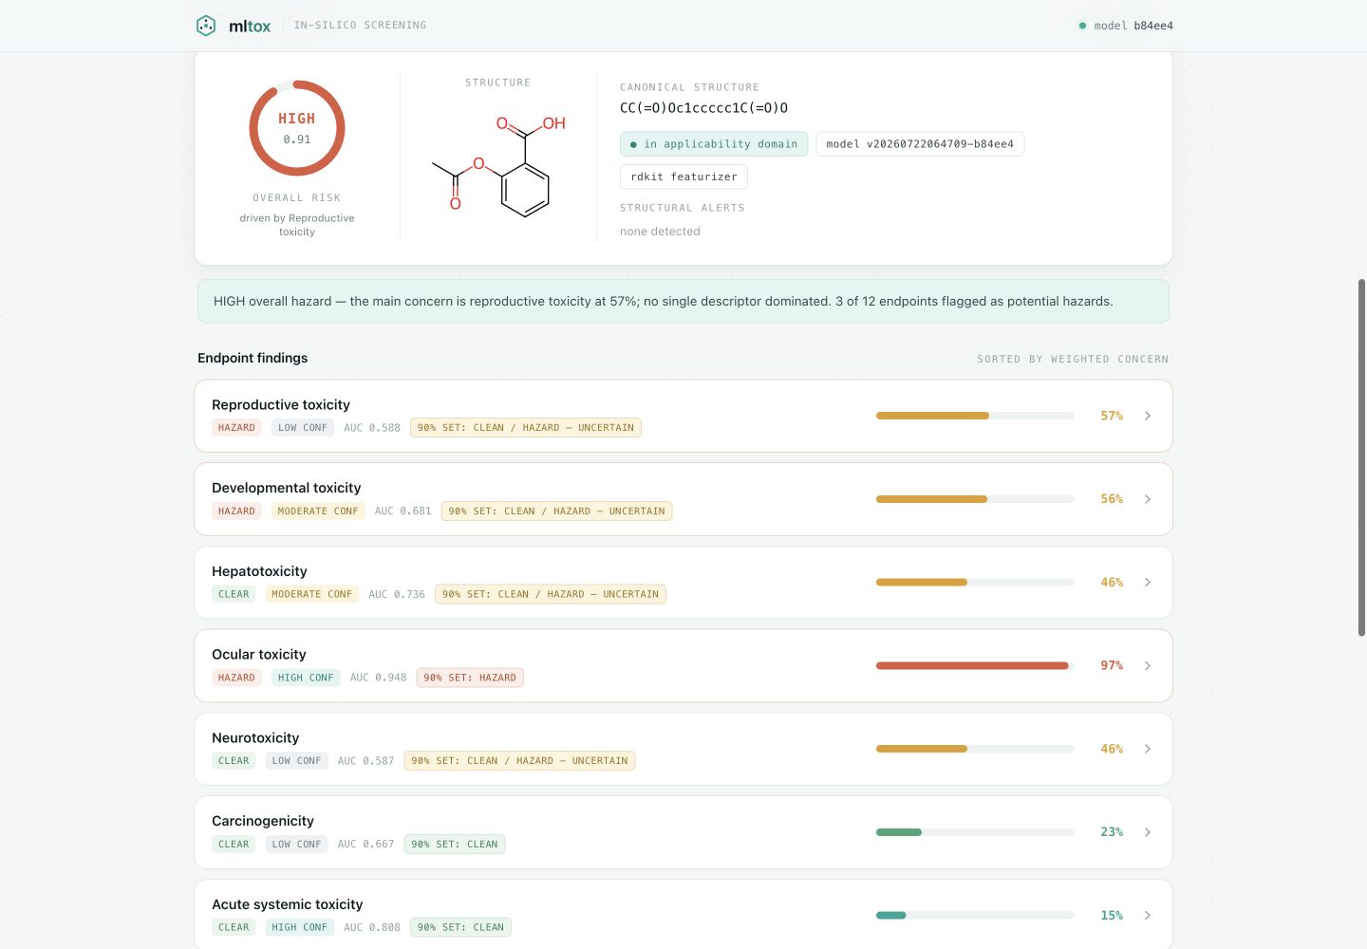Click the 'none detected' structural alerts text

point(660,232)
